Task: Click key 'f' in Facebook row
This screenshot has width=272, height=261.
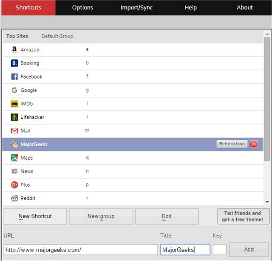Action: pyautogui.click(x=87, y=76)
